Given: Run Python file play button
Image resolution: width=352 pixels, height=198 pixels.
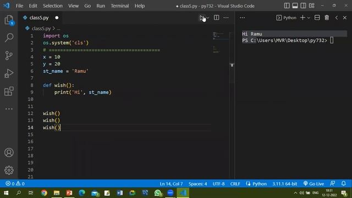Looking at the screenshot, I should (202, 18).
